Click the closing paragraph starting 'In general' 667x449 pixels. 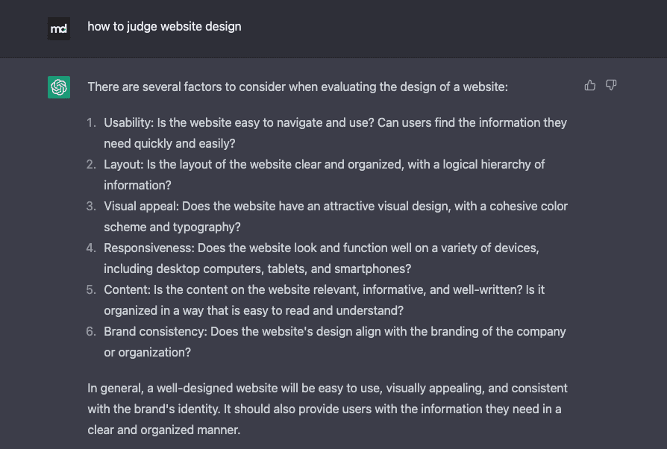click(x=328, y=409)
